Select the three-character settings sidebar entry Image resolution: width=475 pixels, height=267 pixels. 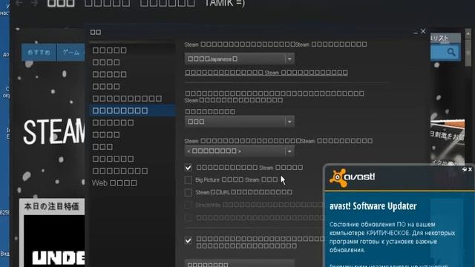102,147
